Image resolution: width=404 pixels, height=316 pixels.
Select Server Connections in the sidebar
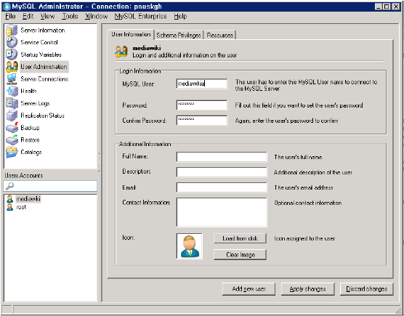point(44,79)
